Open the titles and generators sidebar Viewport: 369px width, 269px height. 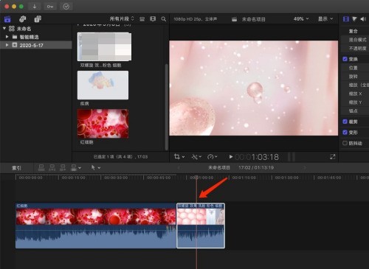click(x=38, y=19)
